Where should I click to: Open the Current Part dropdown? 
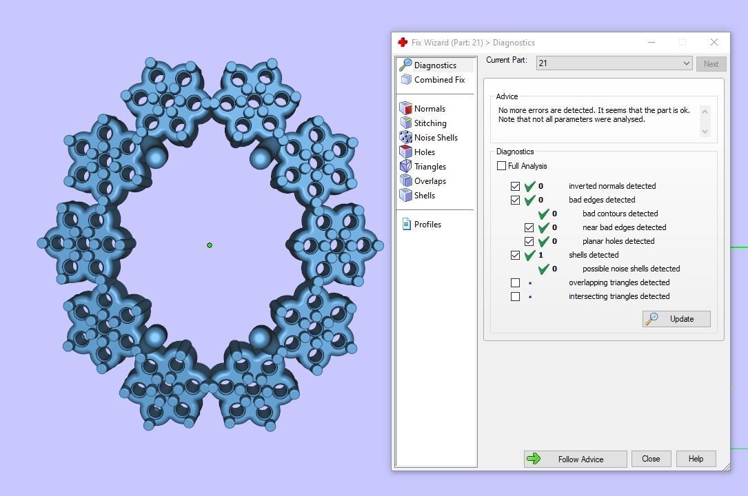(614, 63)
